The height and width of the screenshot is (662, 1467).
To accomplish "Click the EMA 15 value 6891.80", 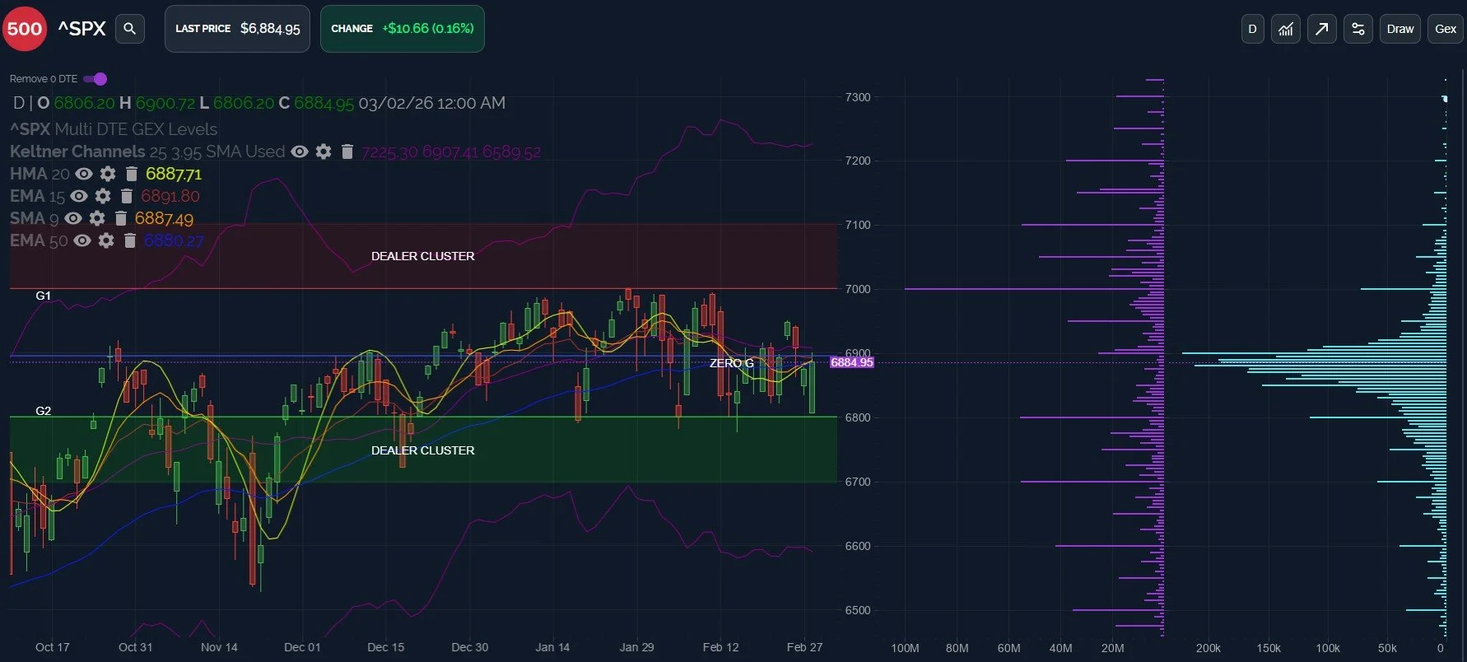I will pos(170,196).
